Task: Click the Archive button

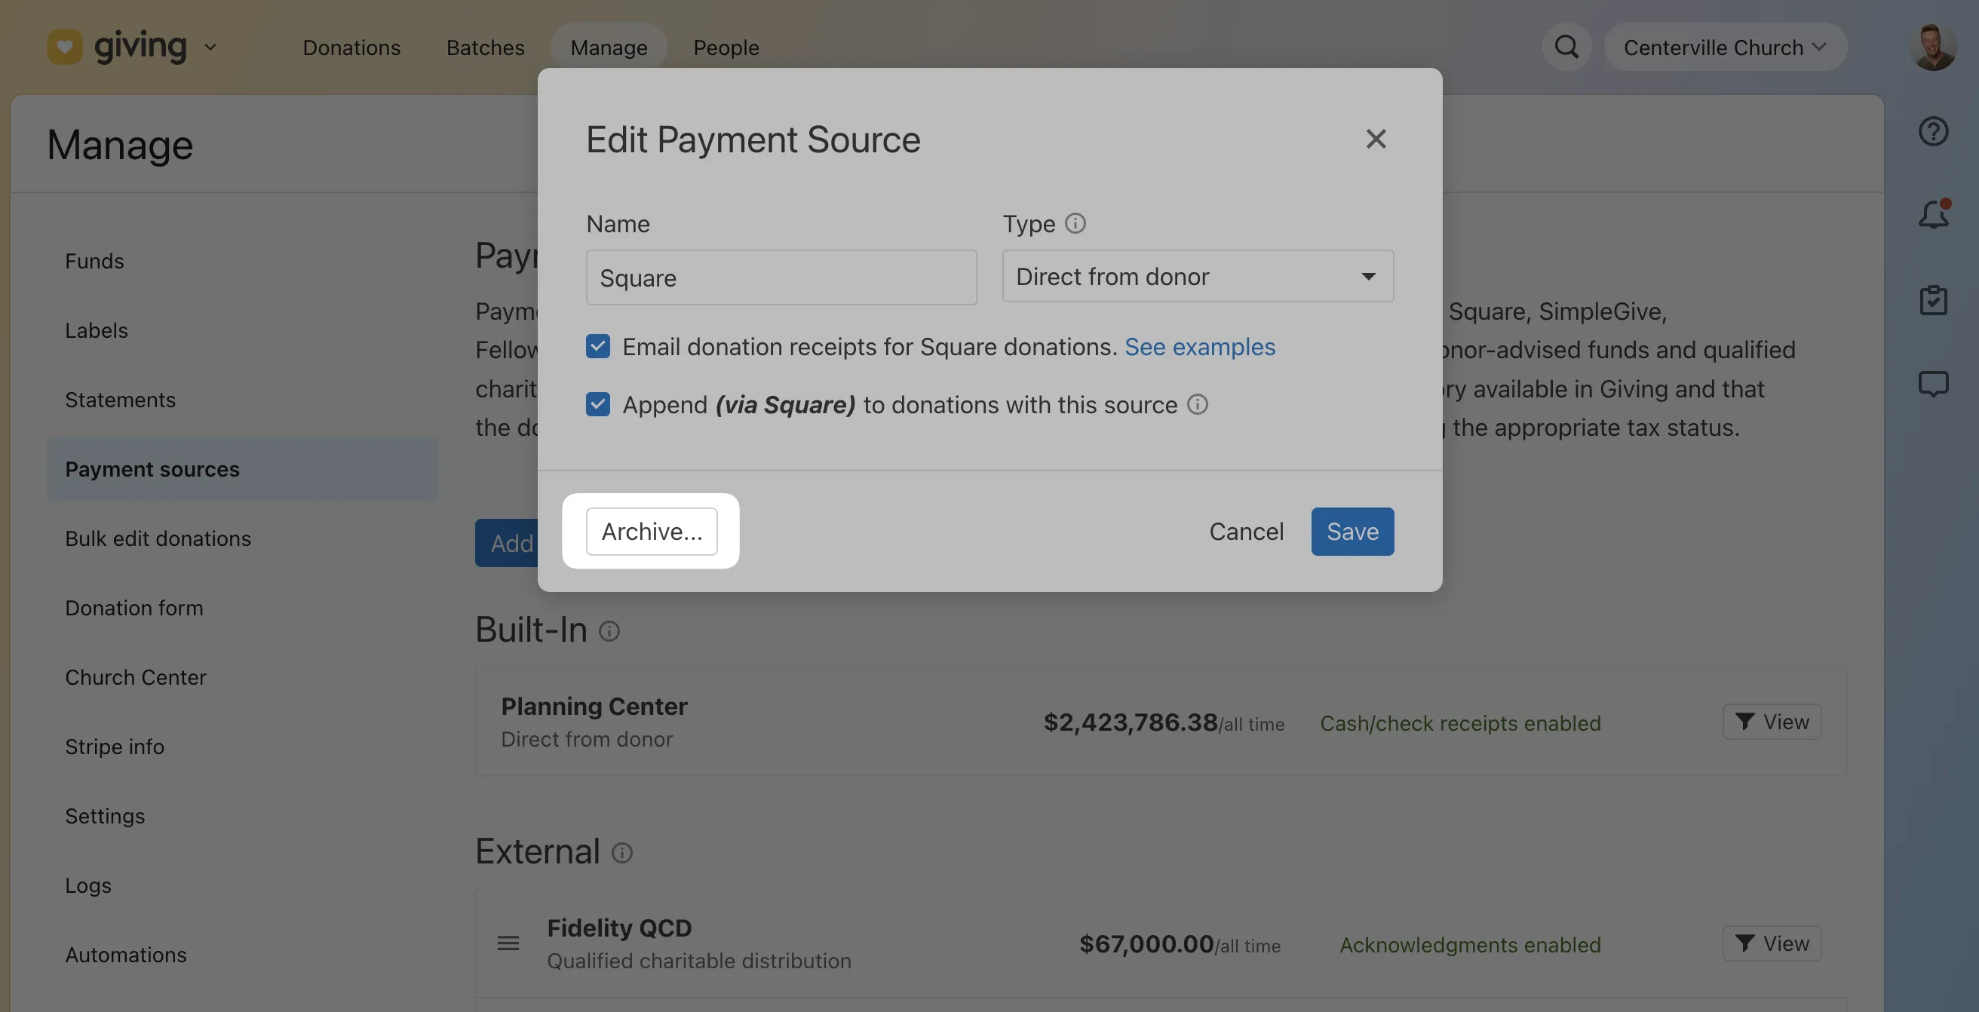Action: click(651, 532)
